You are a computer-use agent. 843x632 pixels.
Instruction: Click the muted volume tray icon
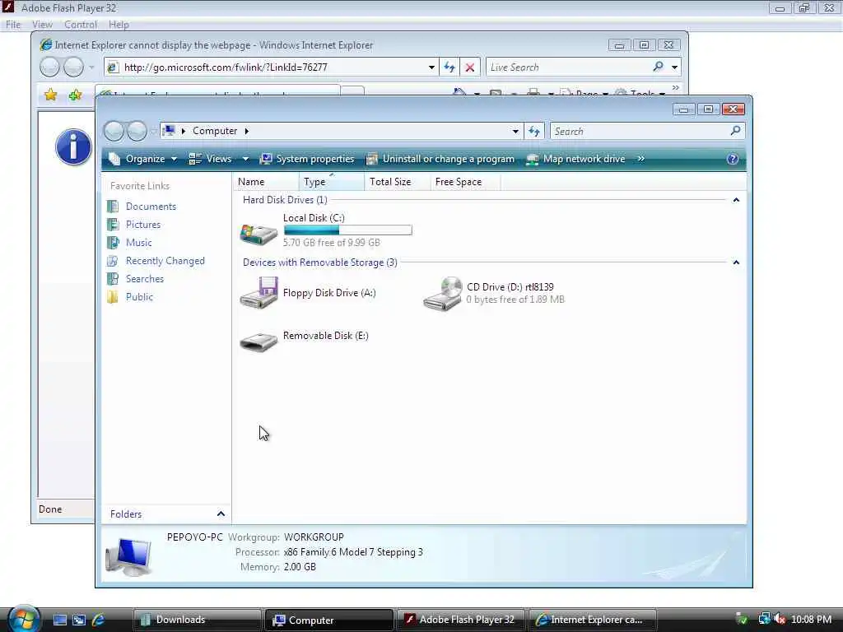coord(779,620)
